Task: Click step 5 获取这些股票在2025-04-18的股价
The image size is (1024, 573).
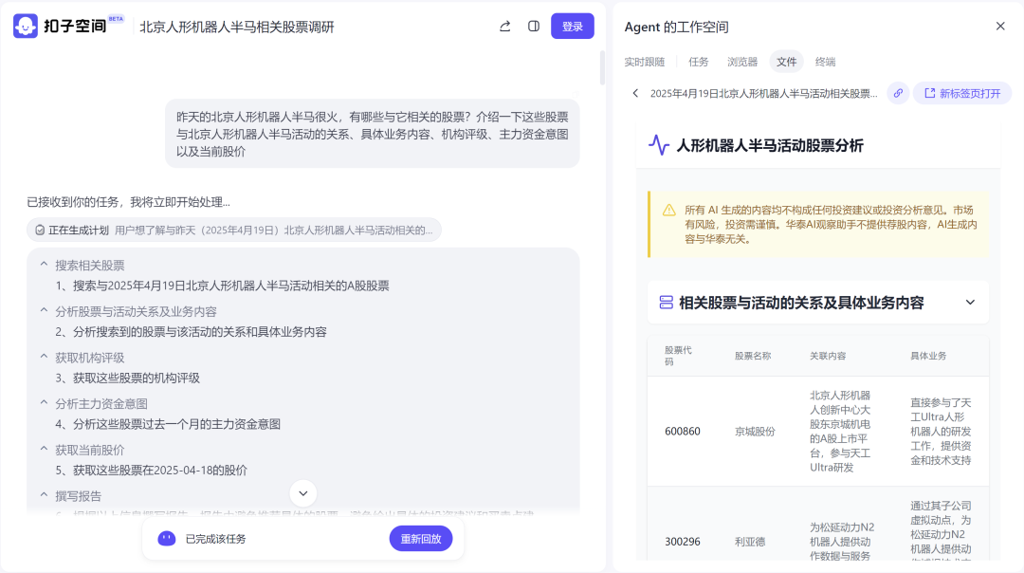Action: coord(152,470)
